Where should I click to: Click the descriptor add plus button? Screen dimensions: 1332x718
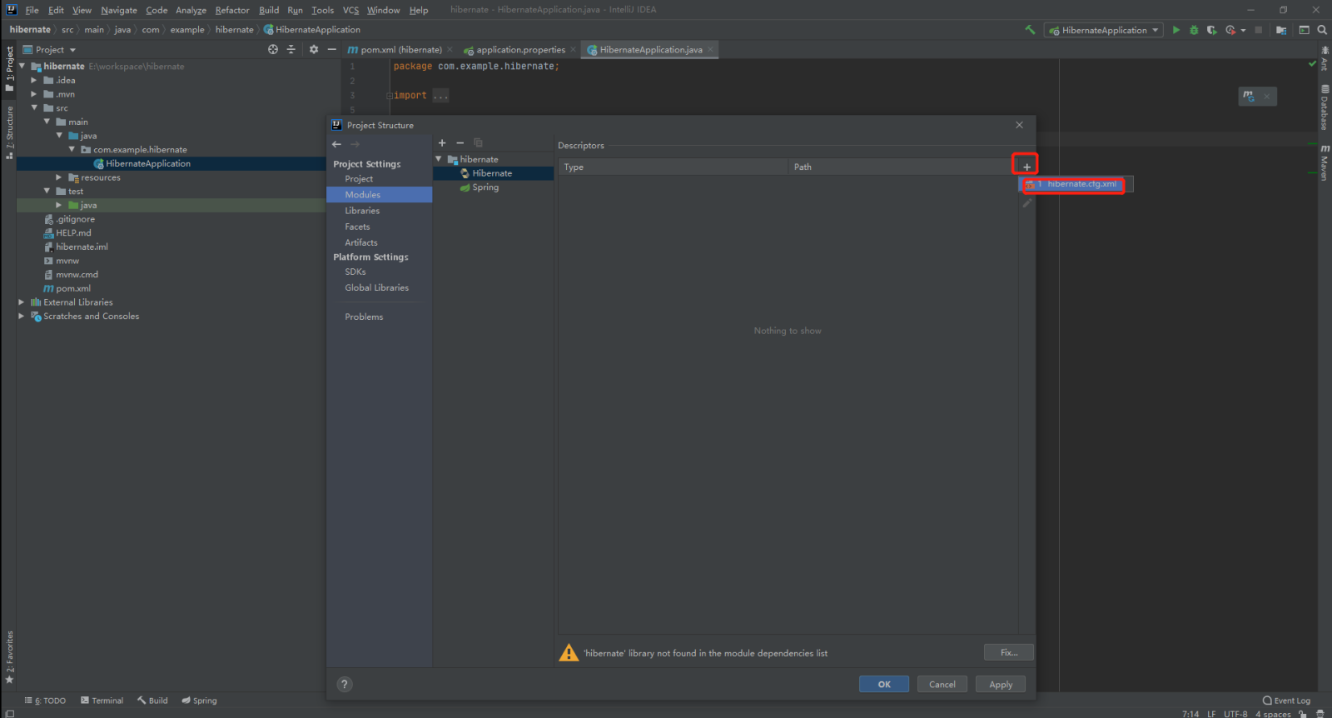(1026, 167)
